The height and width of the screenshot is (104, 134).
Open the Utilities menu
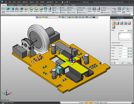42,2
